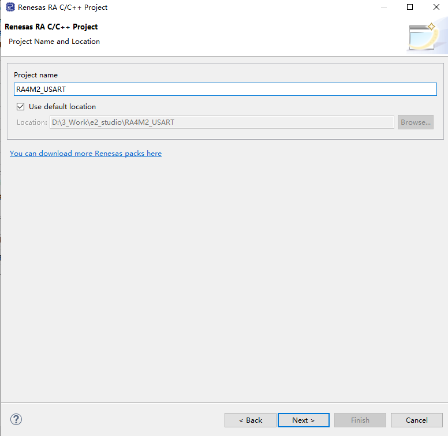Image resolution: width=448 pixels, height=436 pixels.
Task: Click the Project name label
Action: (36, 75)
